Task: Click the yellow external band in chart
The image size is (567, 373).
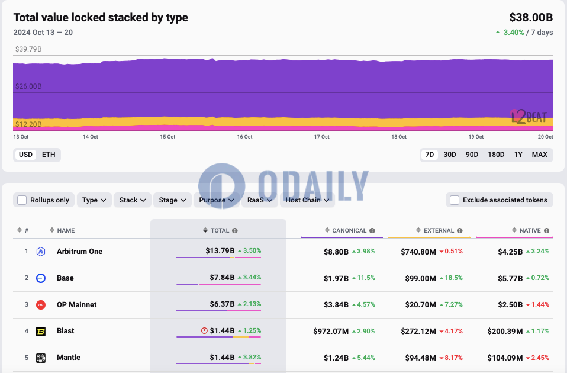Action: (283, 122)
